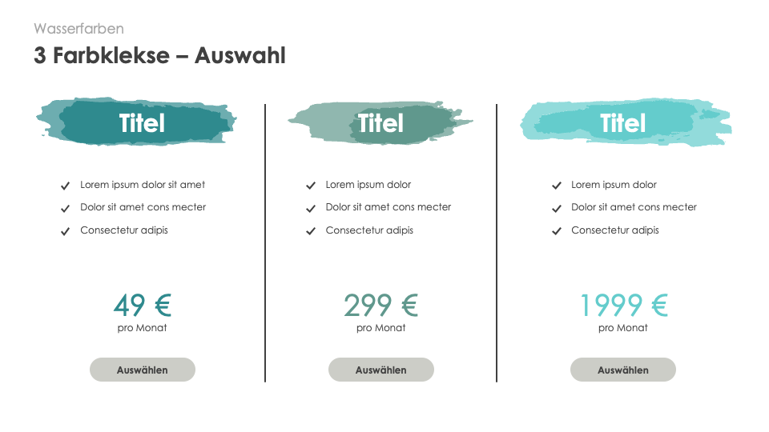Click the 'Wasserfarben' subtitle text
This screenshot has width=769, height=432.
[x=79, y=29]
